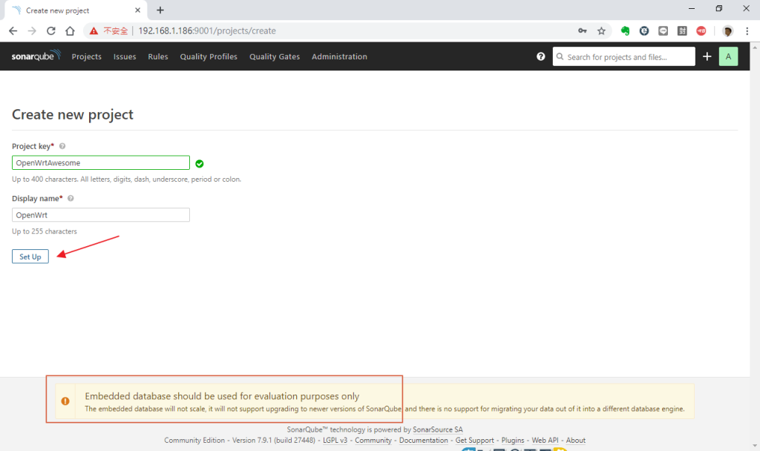
Task: Click the Display name help icon
Action: pyautogui.click(x=71, y=198)
